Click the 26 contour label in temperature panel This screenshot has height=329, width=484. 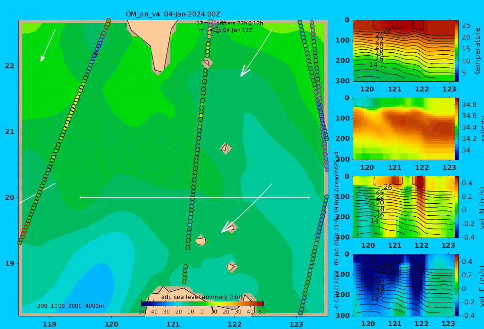point(387,30)
